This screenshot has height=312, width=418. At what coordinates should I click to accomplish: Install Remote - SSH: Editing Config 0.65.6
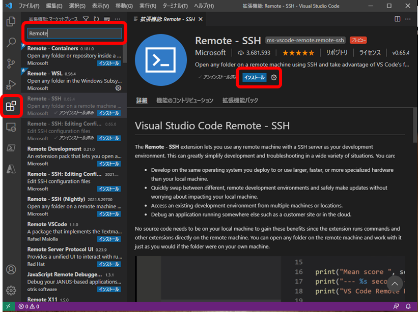coord(109,138)
